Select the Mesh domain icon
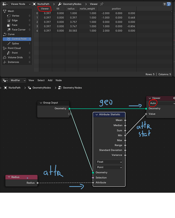175x218 pixels. click(x=5, y=11)
